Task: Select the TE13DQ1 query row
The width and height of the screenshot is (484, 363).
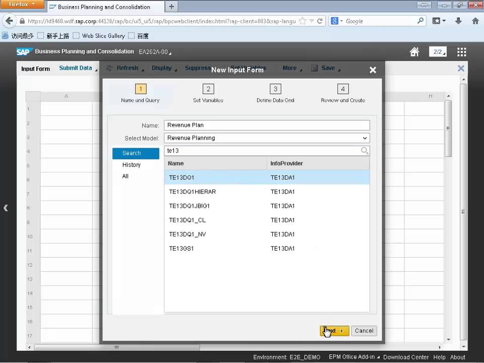Action: [x=267, y=177]
